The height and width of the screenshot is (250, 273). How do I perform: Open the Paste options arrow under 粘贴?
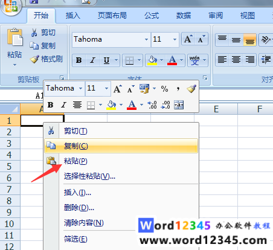tap(14, 65)
